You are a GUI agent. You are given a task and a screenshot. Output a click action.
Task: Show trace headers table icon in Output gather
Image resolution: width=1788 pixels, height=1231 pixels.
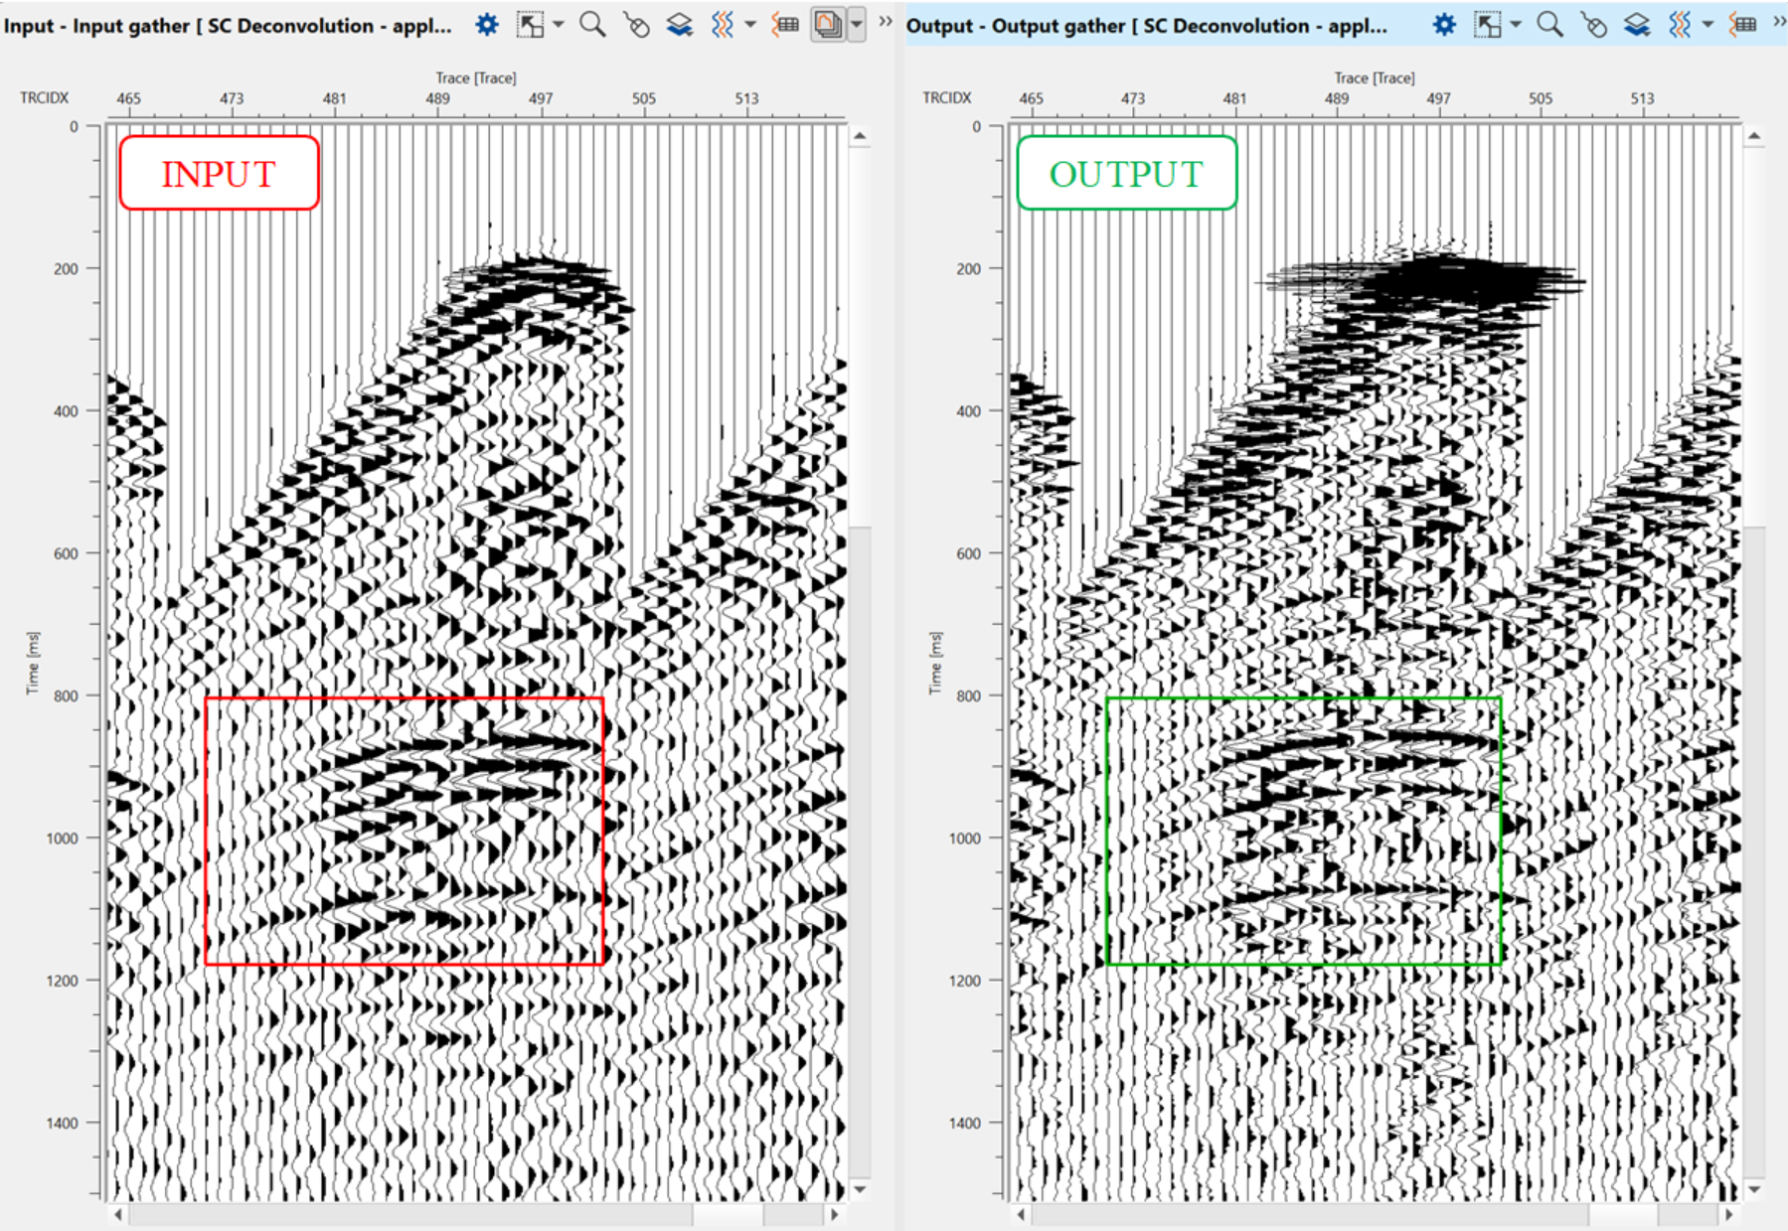pyautogui.click(x=1743, y=25)
